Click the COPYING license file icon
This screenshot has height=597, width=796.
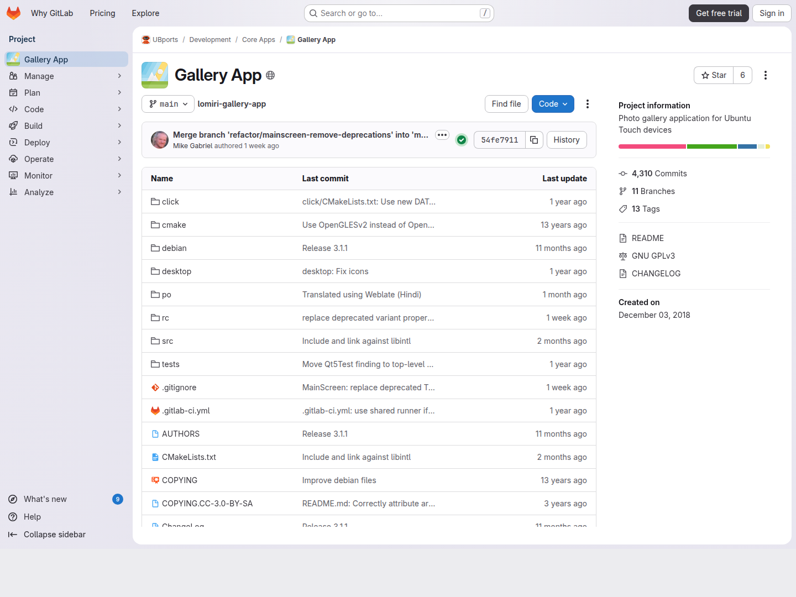pyautogui.click(x=155, y=480)
